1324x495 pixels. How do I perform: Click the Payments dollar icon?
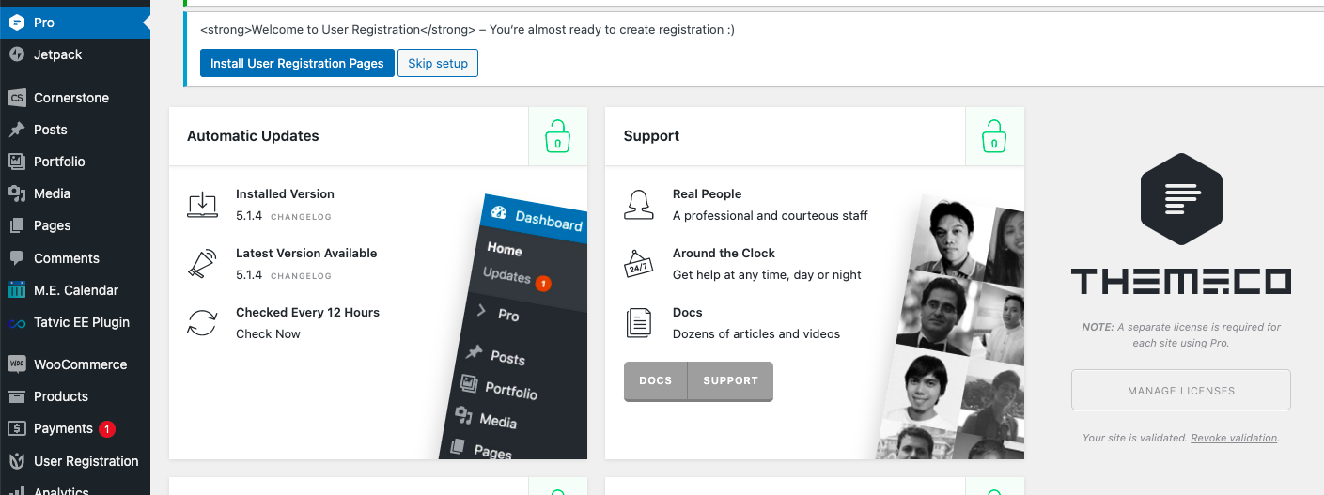tap(16, 428)
